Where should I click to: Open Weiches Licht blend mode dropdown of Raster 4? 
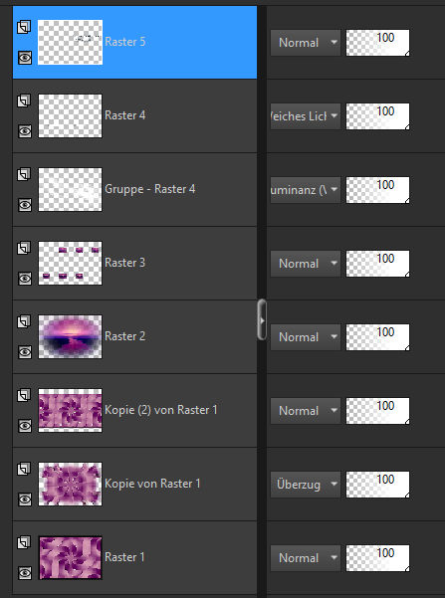point(306,116)
